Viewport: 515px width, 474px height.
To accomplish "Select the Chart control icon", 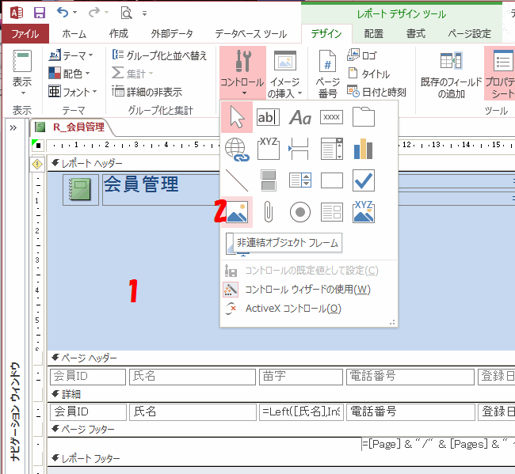I will coord(363,149).
